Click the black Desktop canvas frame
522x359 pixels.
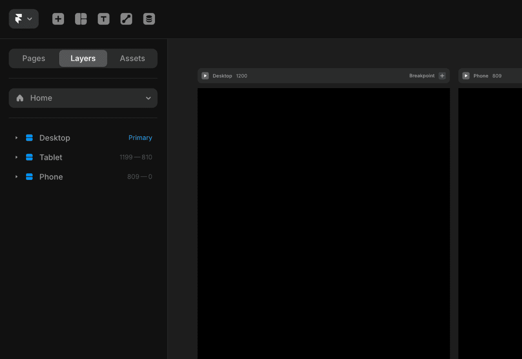[x=324, y=224]
